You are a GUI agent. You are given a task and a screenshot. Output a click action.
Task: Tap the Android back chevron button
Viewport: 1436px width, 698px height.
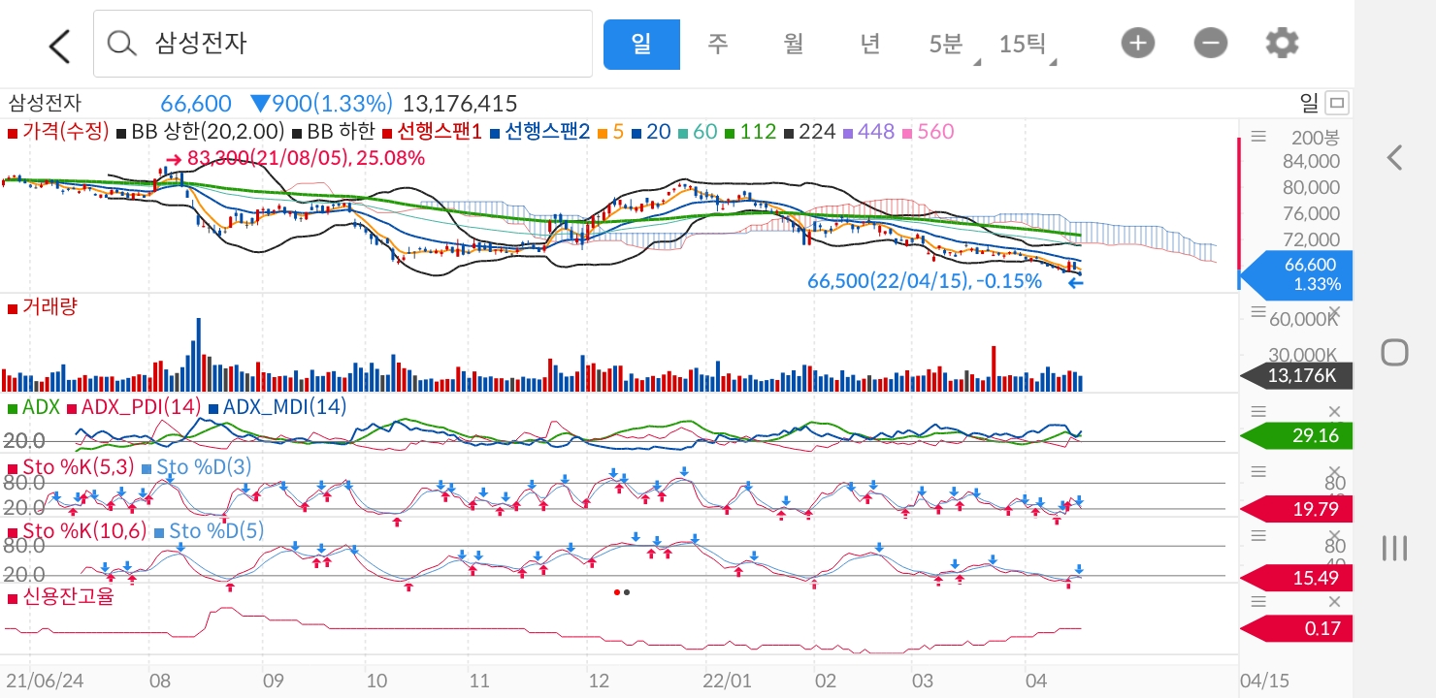(1394, 157)
